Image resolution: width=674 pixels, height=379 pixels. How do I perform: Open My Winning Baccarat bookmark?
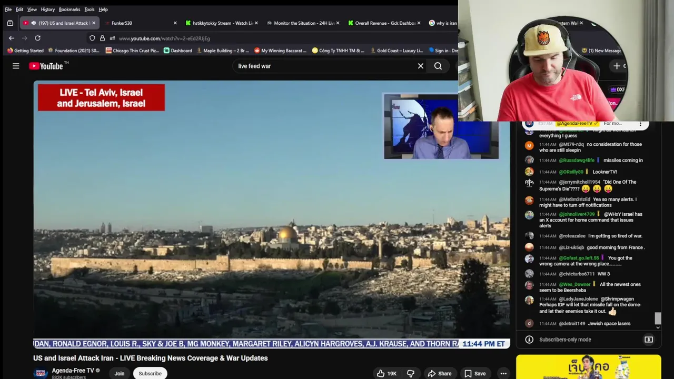click(280, 51)
